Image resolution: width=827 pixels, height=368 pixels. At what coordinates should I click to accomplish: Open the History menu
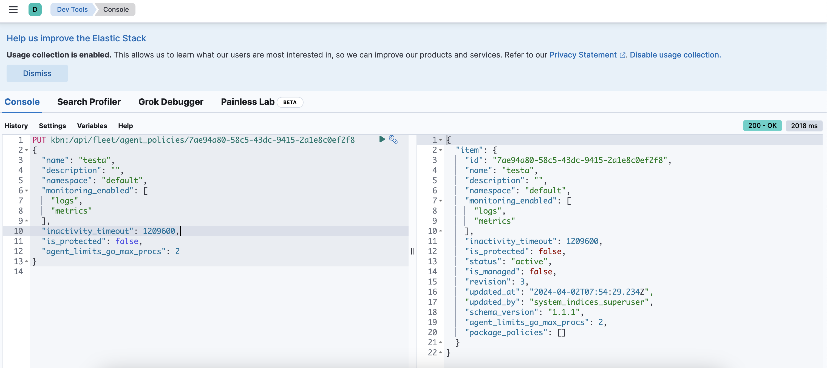tap(16, 126)
